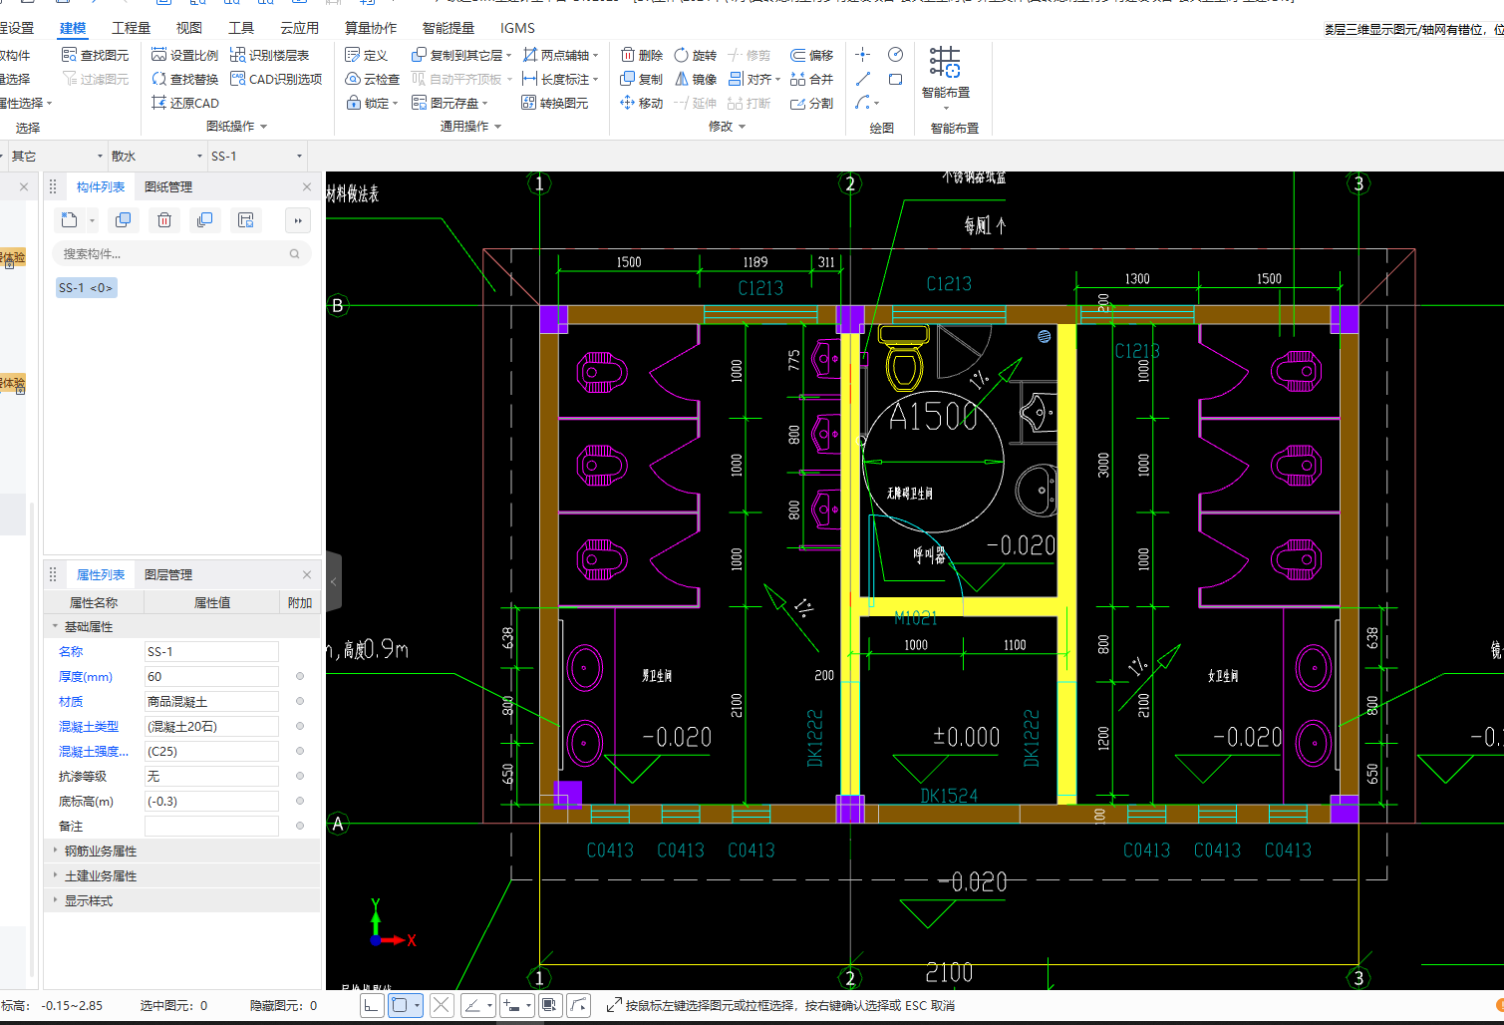The image size is (1504, 1025).
Task: Open 复制到其它层 dropdown
Action: coord(508,56)
